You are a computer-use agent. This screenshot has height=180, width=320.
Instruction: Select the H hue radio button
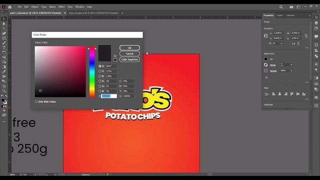(x=100, y=66)
